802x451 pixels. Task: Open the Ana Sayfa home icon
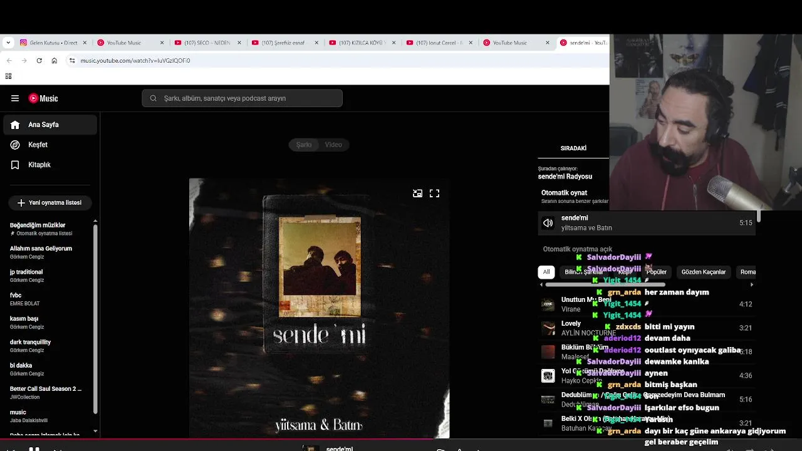pos(15,125)
